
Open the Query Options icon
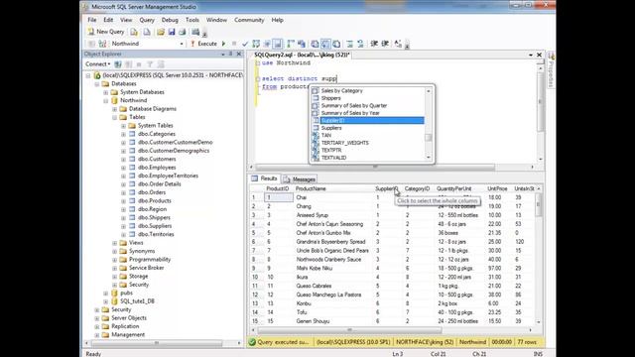point(267,44)
